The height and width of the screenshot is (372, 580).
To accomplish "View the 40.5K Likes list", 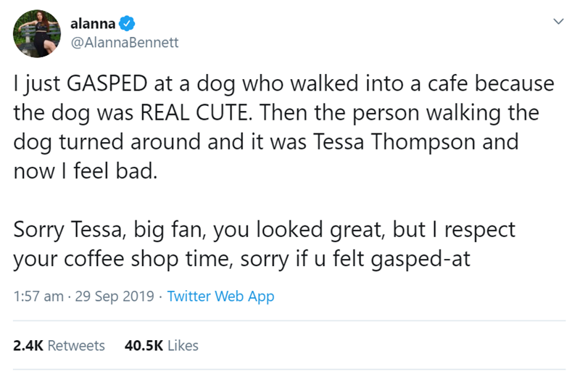I will pos(162,346).
